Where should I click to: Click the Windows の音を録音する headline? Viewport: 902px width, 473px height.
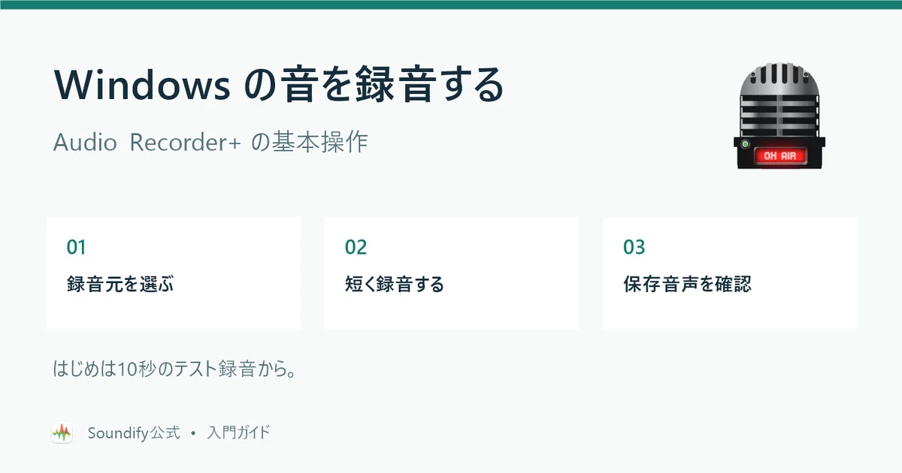click(x=279, y=85)
